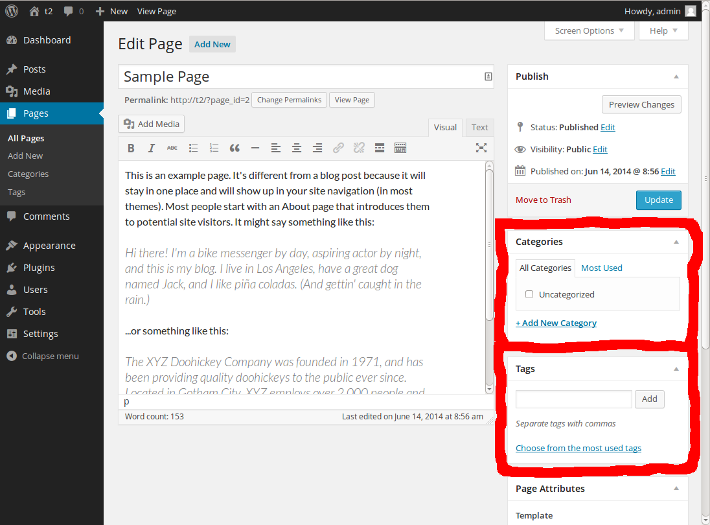Toggle bold formatting in editor toolbar
Screen dimensions: 710x525
pyautogui.click(x=131, y=148)
